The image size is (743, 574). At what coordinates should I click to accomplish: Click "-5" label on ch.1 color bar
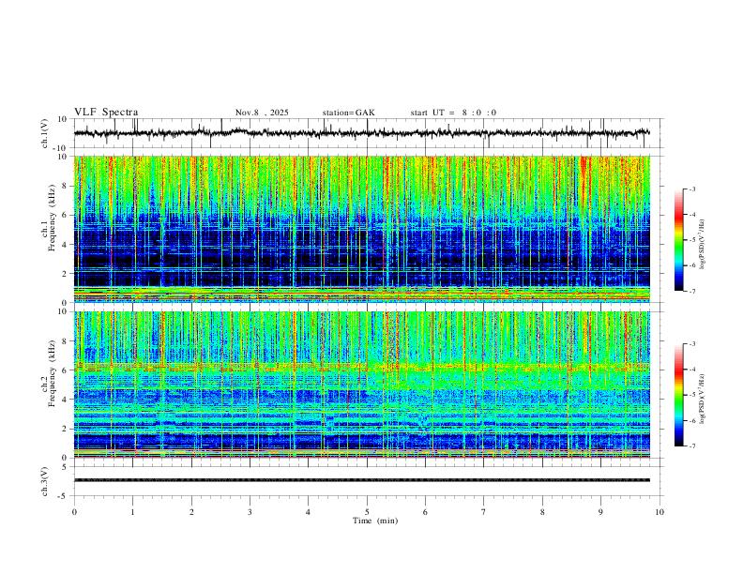tap(692, 240)
